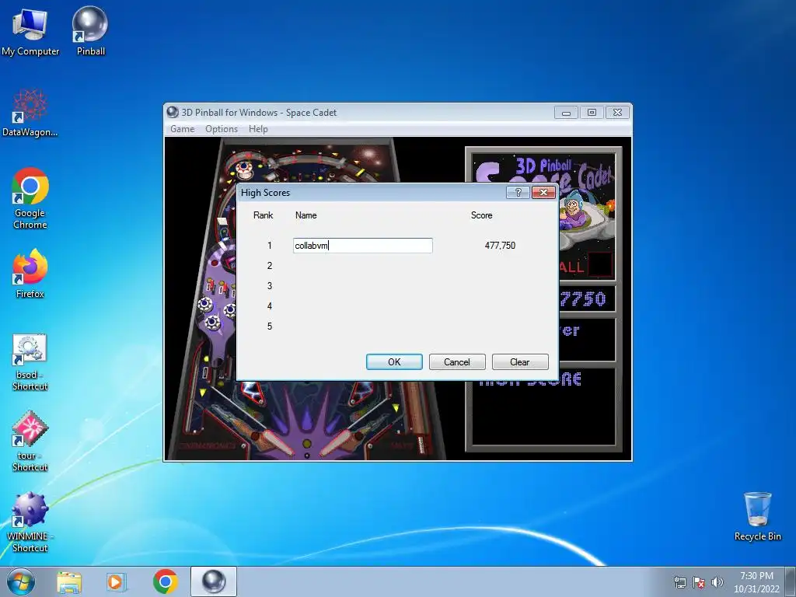This screenshot has height=597, width=796.
Task: Select the WINMINE shortcut icon
Action: [30, 522]
